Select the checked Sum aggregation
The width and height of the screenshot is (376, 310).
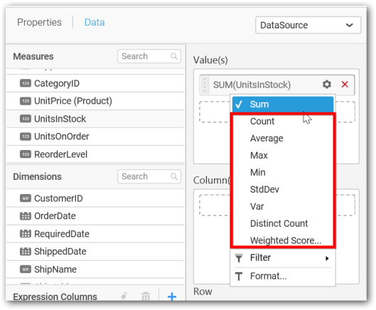(x=283, y=105)
